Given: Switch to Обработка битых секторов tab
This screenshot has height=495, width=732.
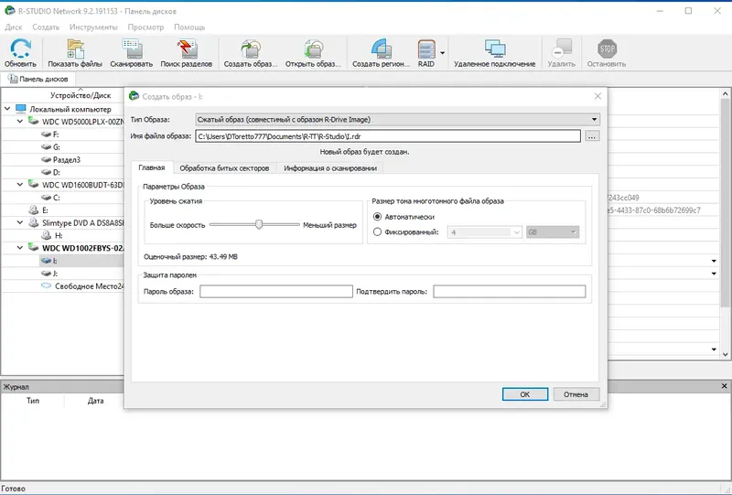Looking at the screenshot, I should point(224,168).
